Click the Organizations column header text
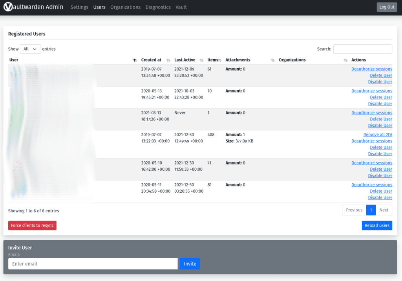Image resolution: width=402 pixels, height=281 pixels. click(x=292, y=60)
